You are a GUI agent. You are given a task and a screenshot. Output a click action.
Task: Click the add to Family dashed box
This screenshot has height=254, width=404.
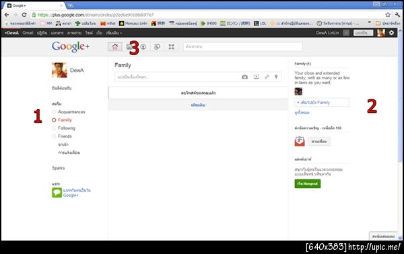click(x=322, y=102)
